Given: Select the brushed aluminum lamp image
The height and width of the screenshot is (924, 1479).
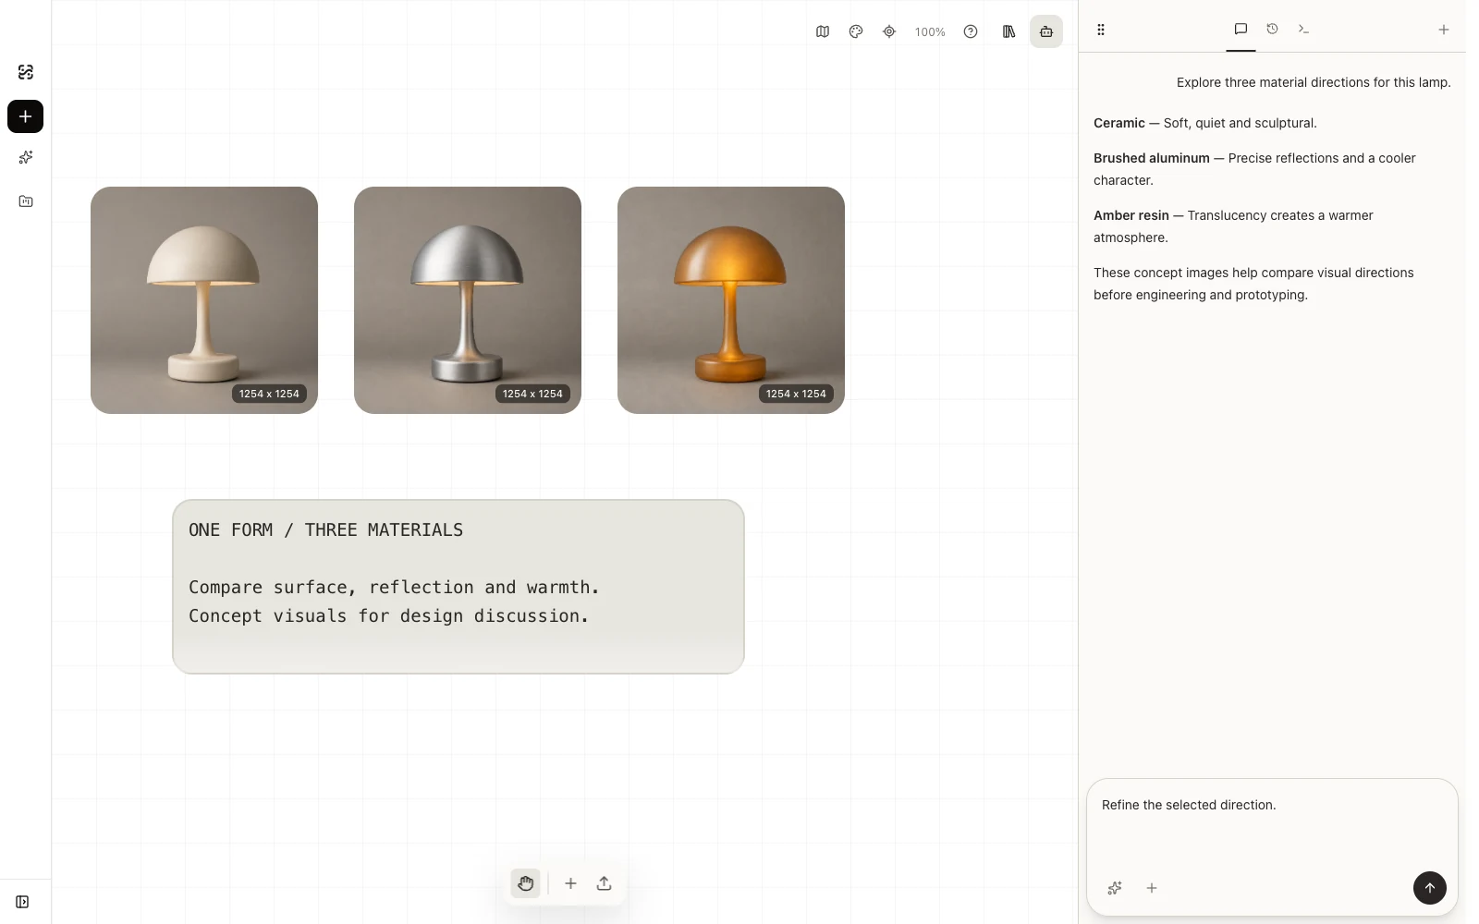Looking at the screenshot, I should point(468,300).
